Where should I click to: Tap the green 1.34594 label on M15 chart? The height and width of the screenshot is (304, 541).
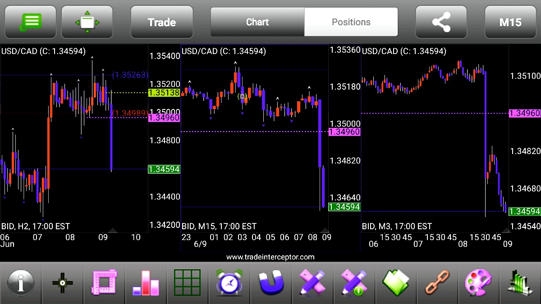344,207
